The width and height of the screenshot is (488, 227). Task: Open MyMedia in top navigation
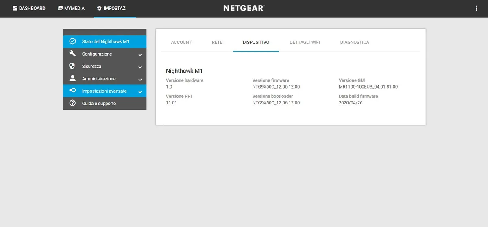point(71,8)
